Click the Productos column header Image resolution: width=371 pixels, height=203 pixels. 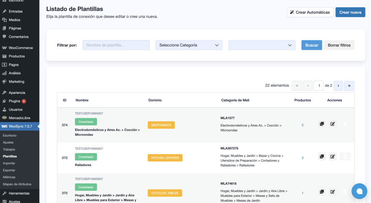pos(303,100)
